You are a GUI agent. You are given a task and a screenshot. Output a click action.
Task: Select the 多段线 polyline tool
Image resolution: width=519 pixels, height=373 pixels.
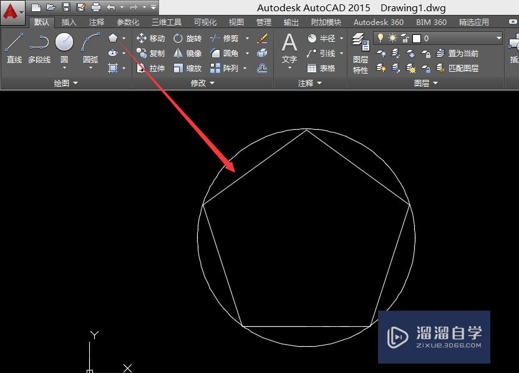[39, 48]
